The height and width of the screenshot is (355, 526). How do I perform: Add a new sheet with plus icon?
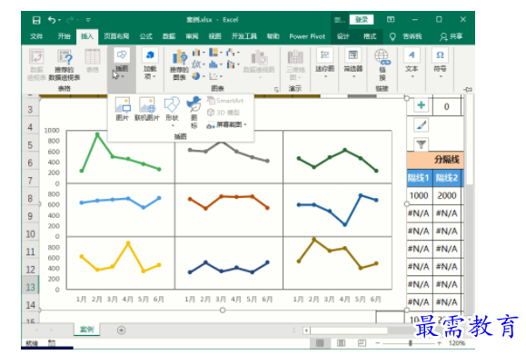[x=122, y=330]
